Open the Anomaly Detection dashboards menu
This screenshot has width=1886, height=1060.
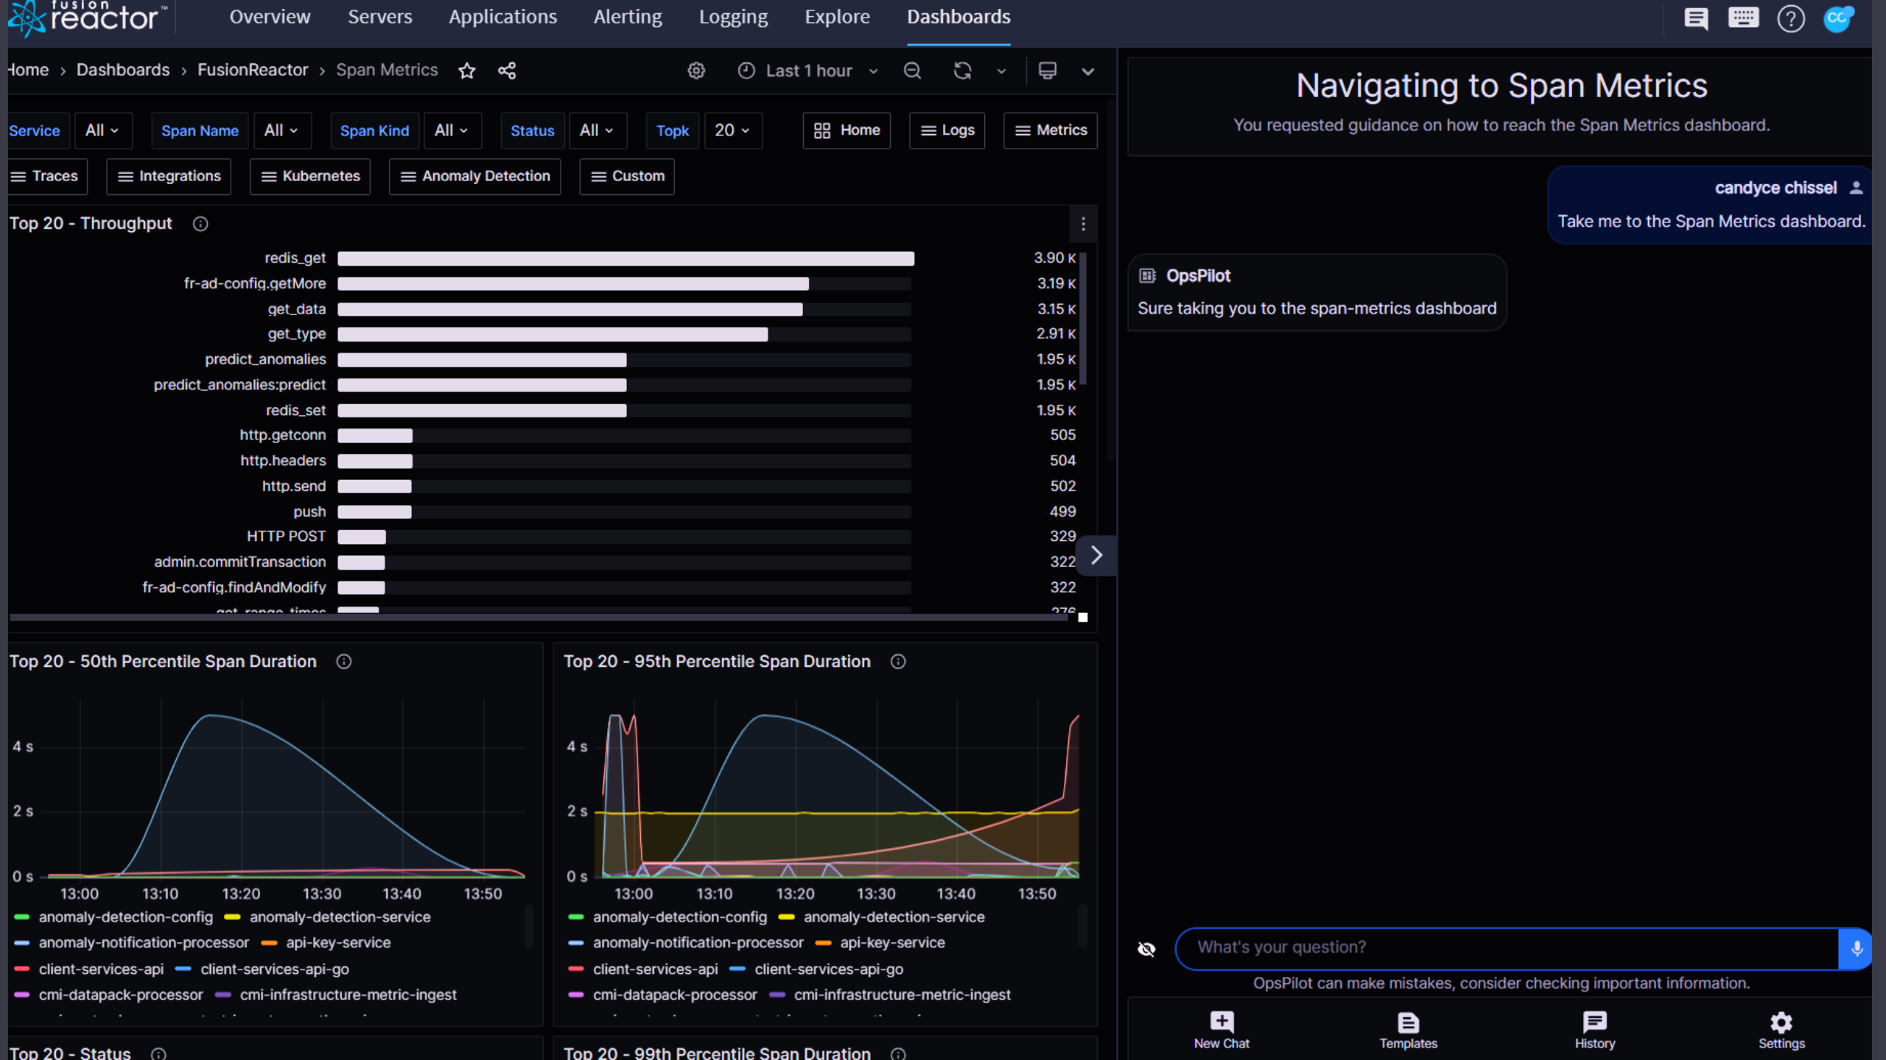pos(475,176)
